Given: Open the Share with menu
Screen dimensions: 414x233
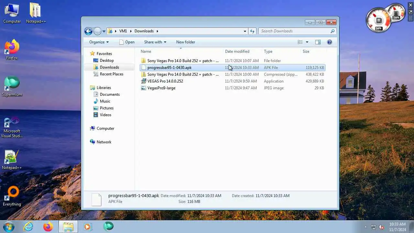Looking at the screenshot, I should (155, 42).
